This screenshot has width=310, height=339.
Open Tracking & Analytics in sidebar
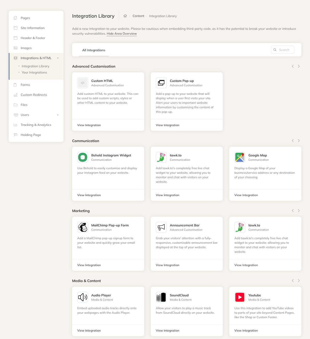point(36,125)
